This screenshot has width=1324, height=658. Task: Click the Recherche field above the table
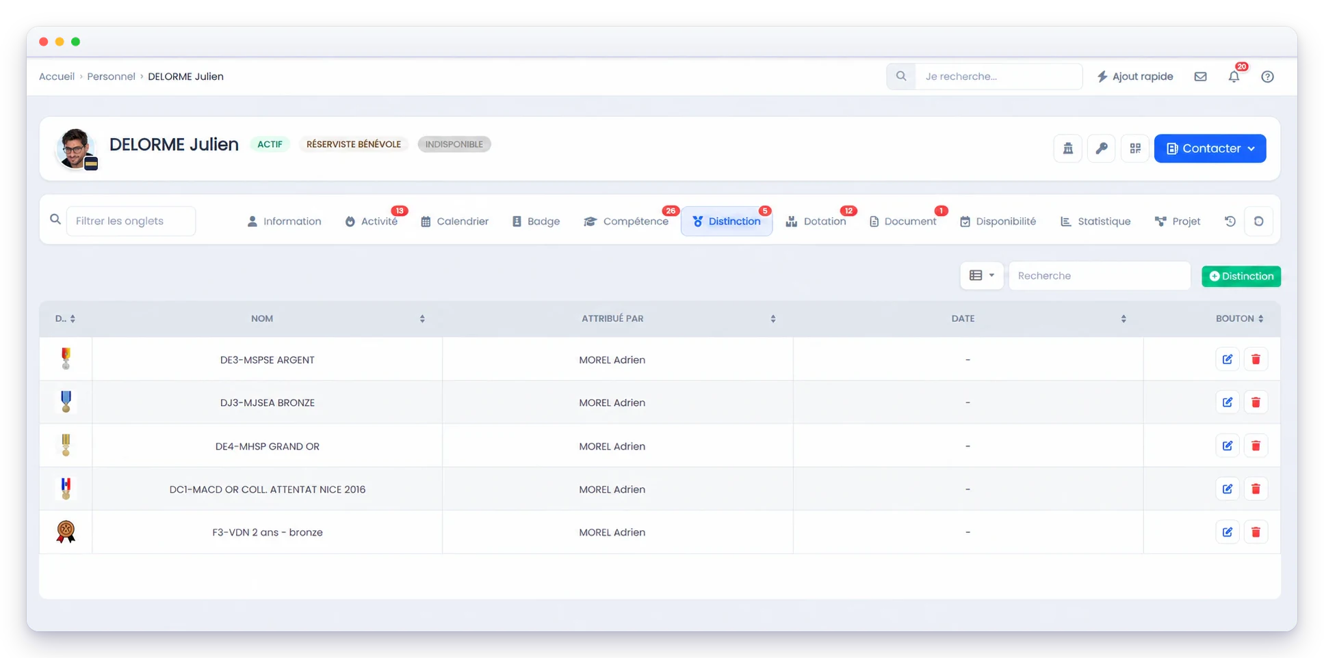[x=1100, y=275]
